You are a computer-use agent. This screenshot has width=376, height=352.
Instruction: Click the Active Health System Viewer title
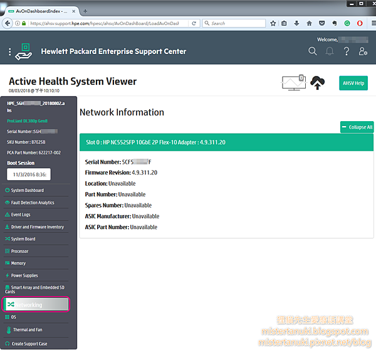coord(73,81)
